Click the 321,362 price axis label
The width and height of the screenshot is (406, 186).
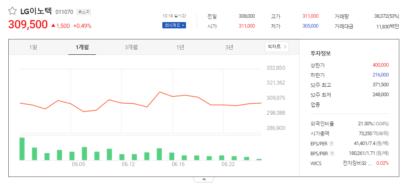click(x=276, y=83)
